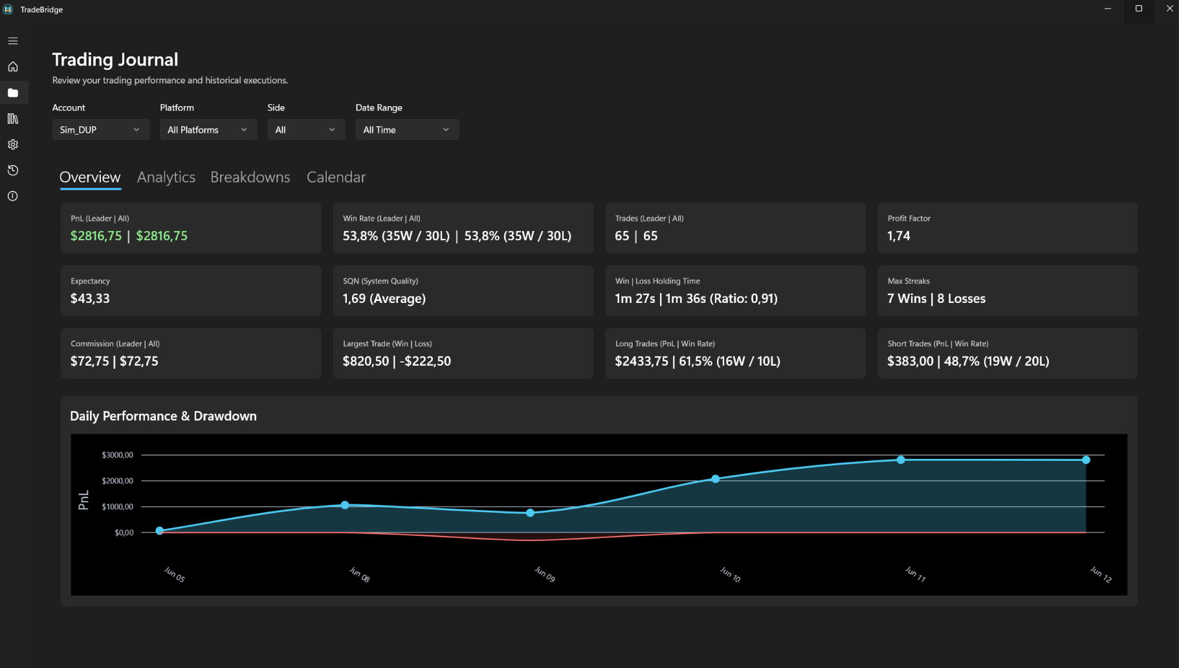Click the TradeBridge app logo icon
The width and height of the screenshot is (1179, 668).
click(x=8, y=10)
